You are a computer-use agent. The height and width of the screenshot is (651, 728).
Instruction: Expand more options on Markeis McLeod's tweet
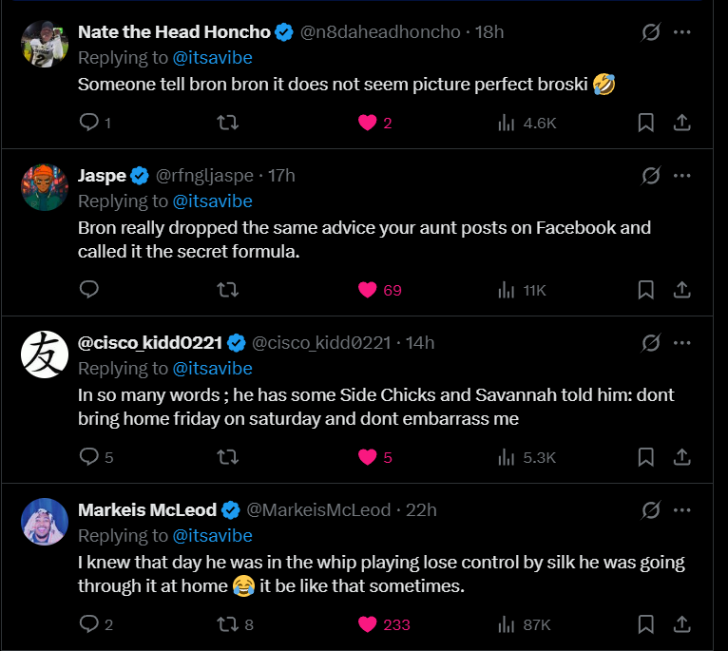pos(681,510)
